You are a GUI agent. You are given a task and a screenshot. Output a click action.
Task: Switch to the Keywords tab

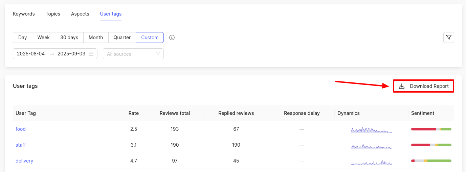click(x=24, y=14)
